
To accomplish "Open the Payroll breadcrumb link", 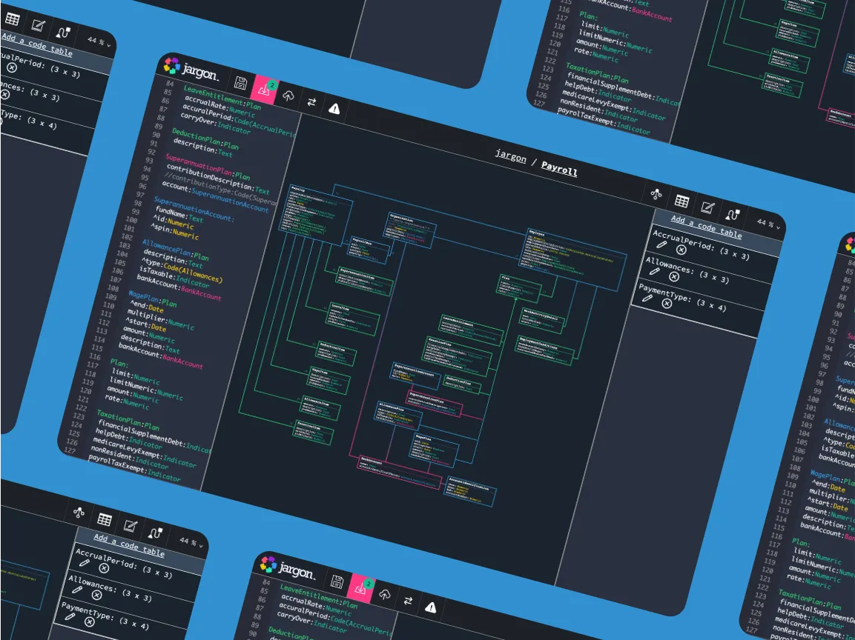I will 561,170.
